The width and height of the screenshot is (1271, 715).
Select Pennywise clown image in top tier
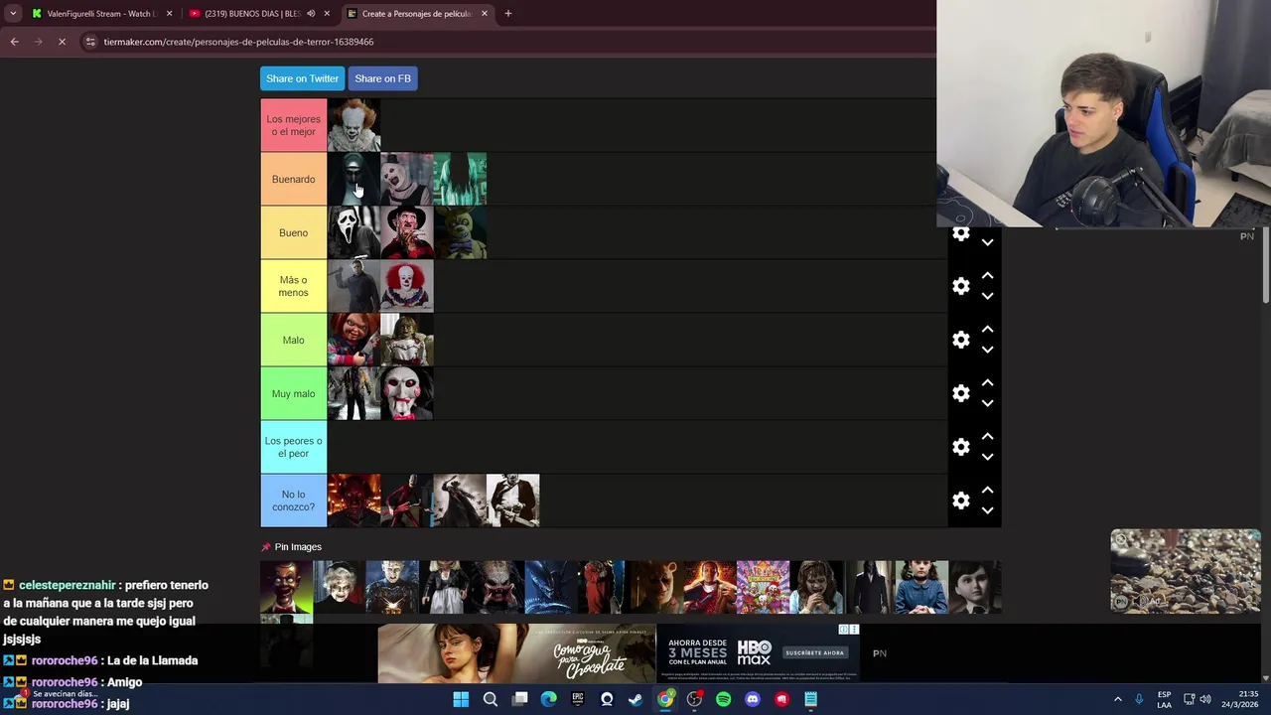(x=353, y=125)
